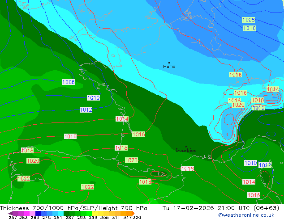Viewport: 284px width, 219px height.
Task: Click the 281 legend value
Action: point(58,217)
